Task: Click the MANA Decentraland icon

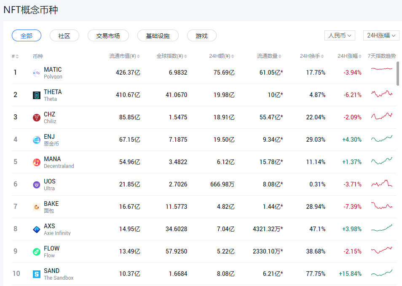Action: [x=37, y=162]
